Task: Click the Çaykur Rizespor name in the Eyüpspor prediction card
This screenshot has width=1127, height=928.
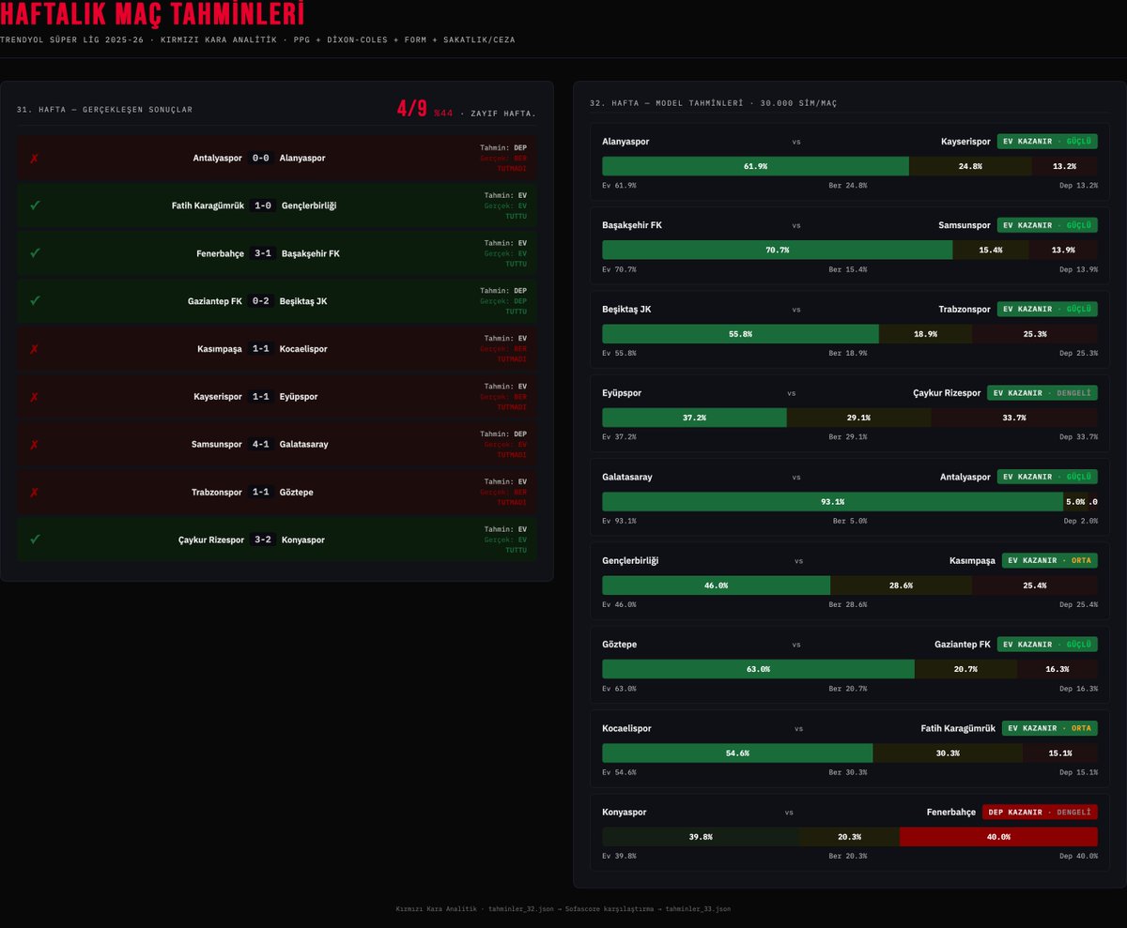Action: 947,393
